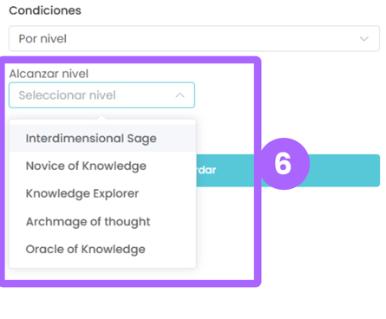The image size is (386, 319).
Task: Select the Novice of Knowledge level
Action: coord(86,166)
